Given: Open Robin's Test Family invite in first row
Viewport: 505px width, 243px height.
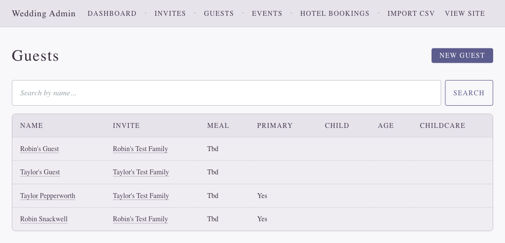Looking at the screenshot, I should (140, 149).
